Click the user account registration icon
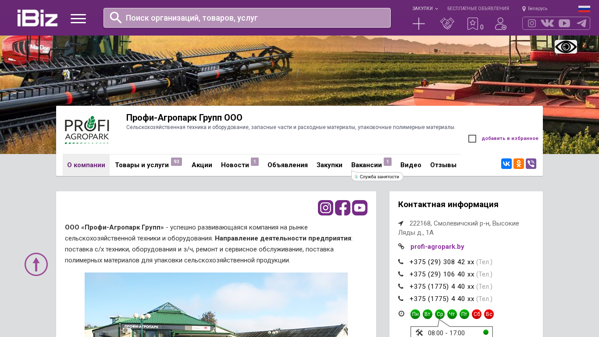The width and height of the screenshot is (599, 337). point(501,24)
